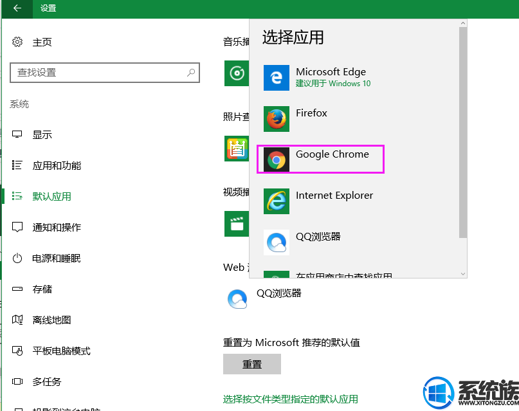Click the Google Chrome icon
519x411 pixels.
tap(277, 160)
